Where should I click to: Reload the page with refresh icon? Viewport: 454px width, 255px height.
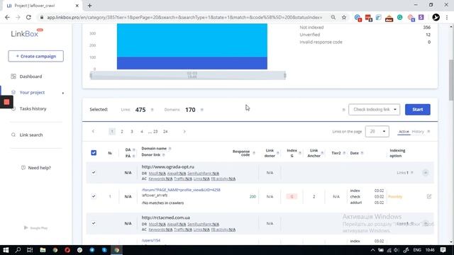pyautogui.click(x=28, y=17)
